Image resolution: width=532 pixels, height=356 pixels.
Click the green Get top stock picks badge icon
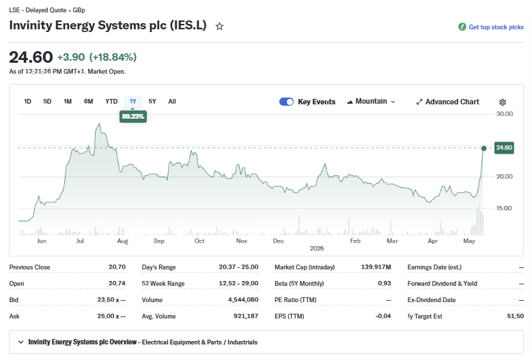(462, 27)
